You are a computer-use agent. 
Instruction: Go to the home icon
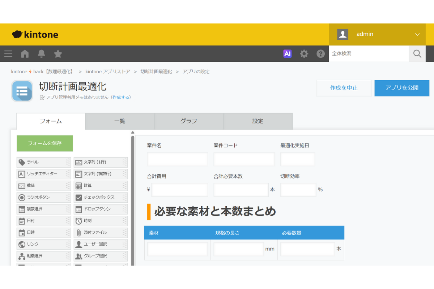25,54
